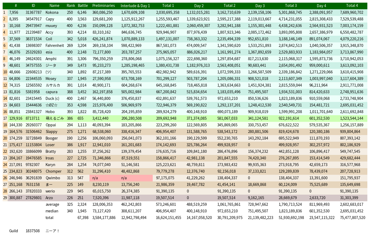The width and height of the screenshot is (370, 237).
Task: Select Coil's Battle value 5,018
Action: click(82, 39)
